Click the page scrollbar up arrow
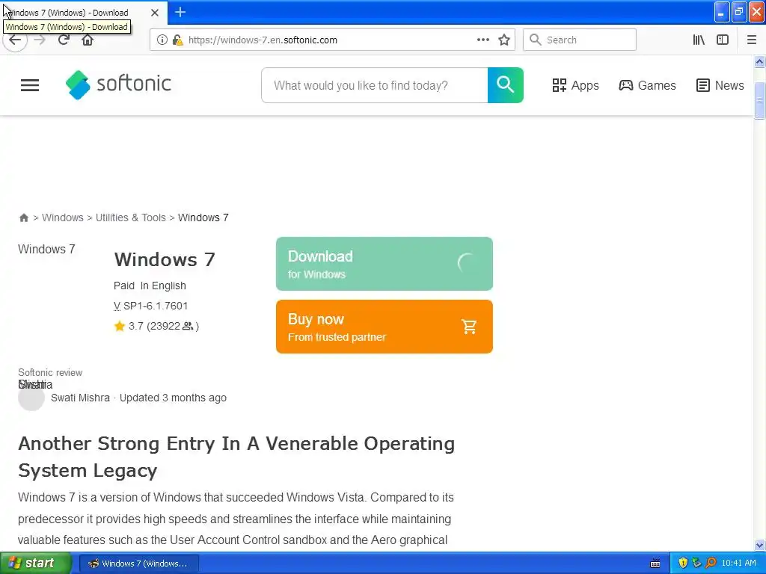Screen dimensions: 766x574 [x=759, y=61]
